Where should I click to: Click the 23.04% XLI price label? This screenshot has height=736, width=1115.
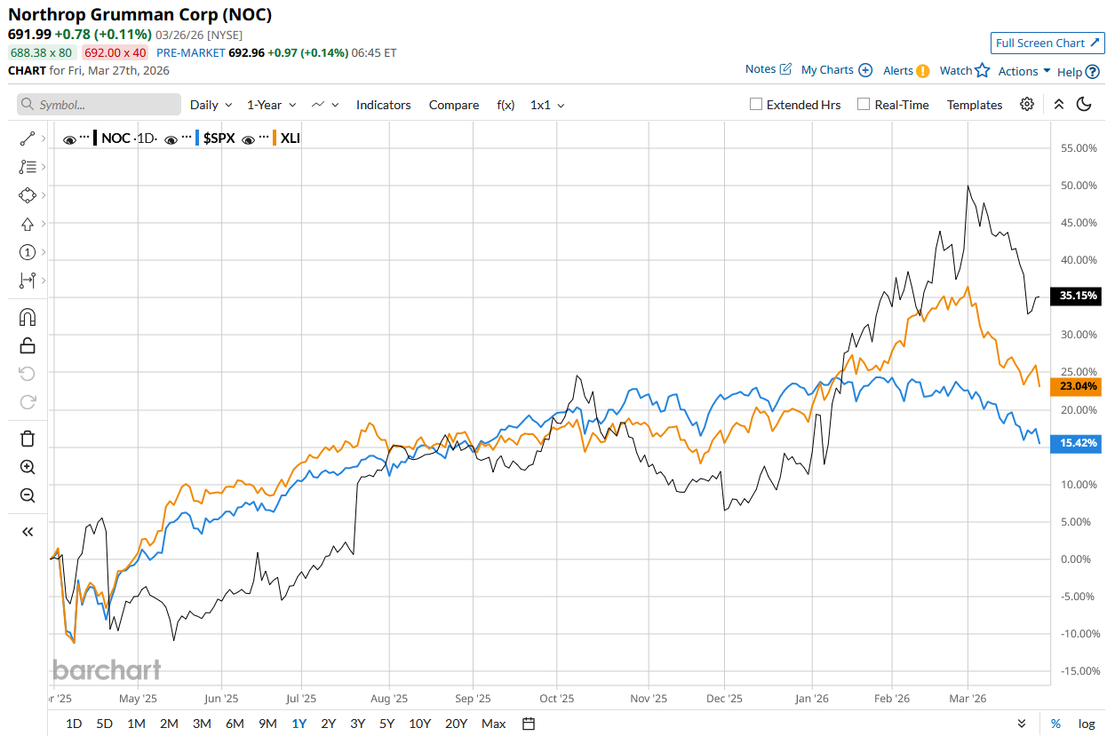[x=1076, y=386]
